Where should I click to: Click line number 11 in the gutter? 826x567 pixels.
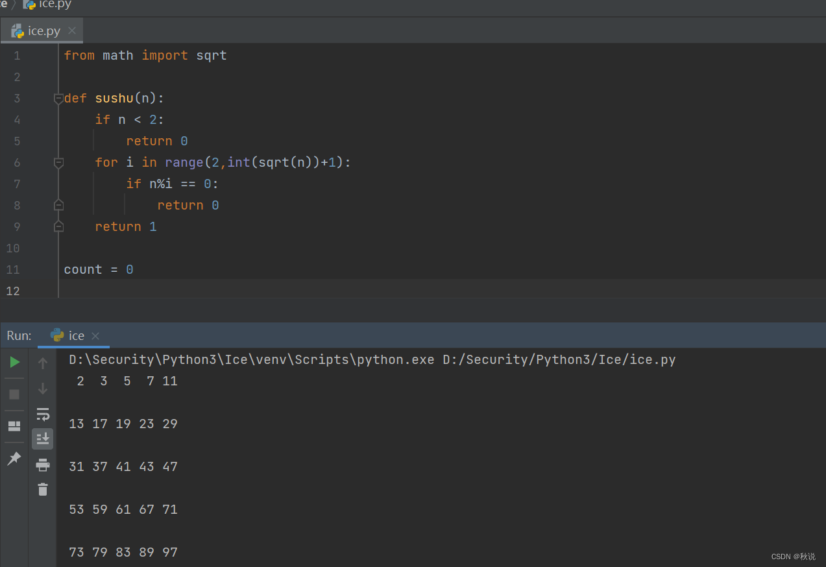click(13, 270)
